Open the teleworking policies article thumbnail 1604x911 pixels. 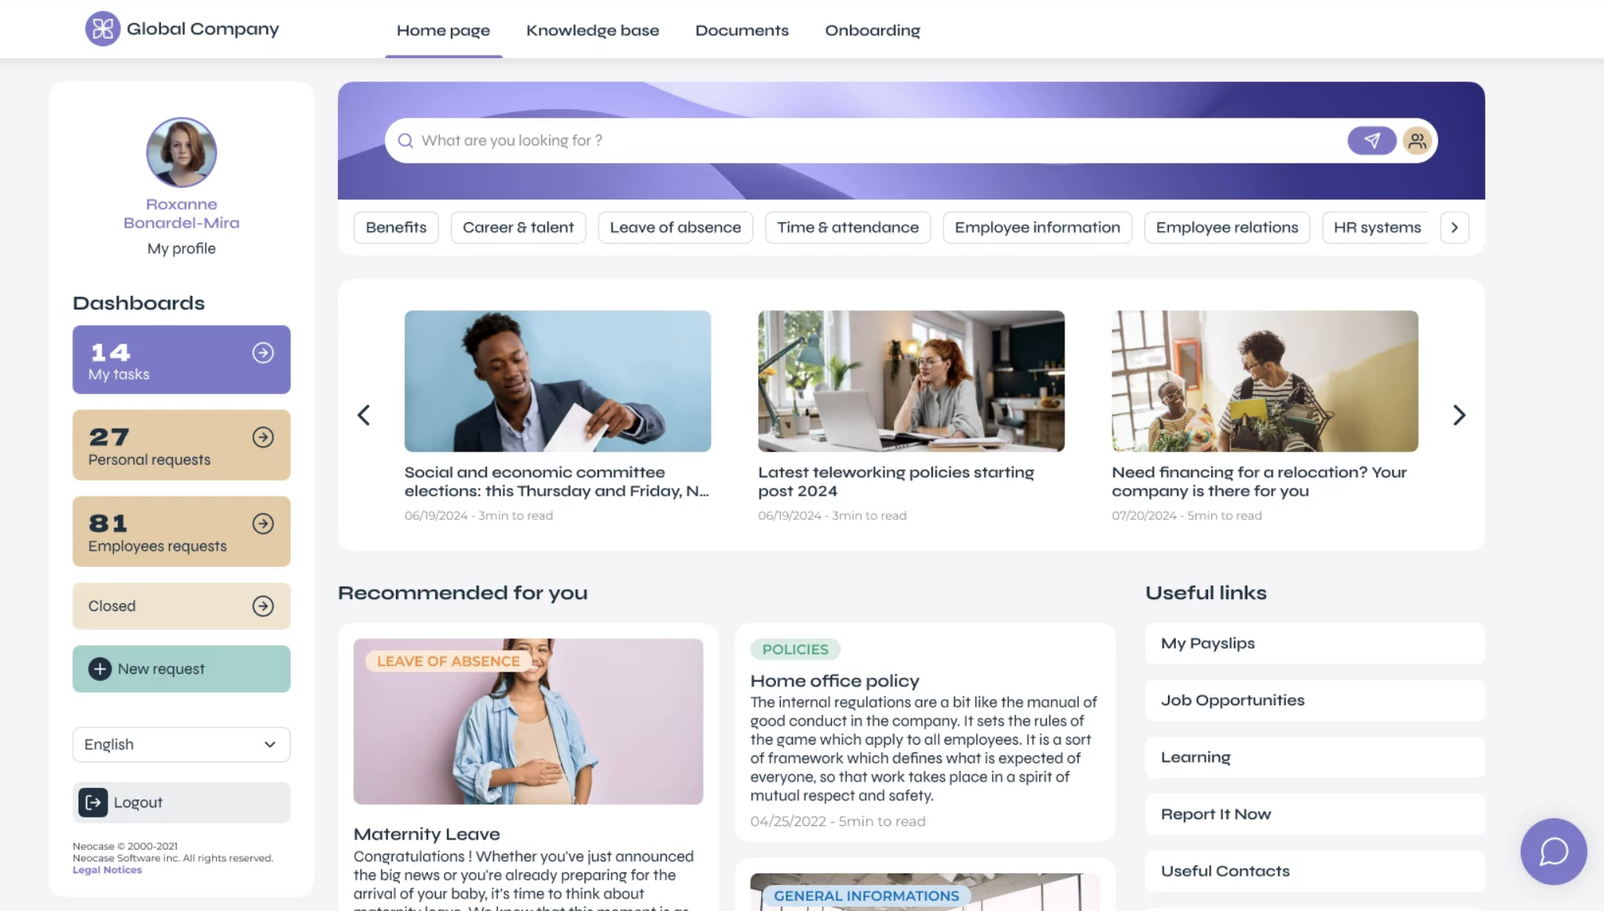911,381
